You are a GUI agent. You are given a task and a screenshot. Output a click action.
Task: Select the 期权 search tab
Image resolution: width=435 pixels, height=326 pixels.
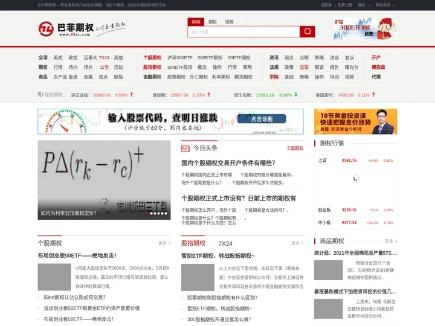pyautogui.click(x=213, y=22)
